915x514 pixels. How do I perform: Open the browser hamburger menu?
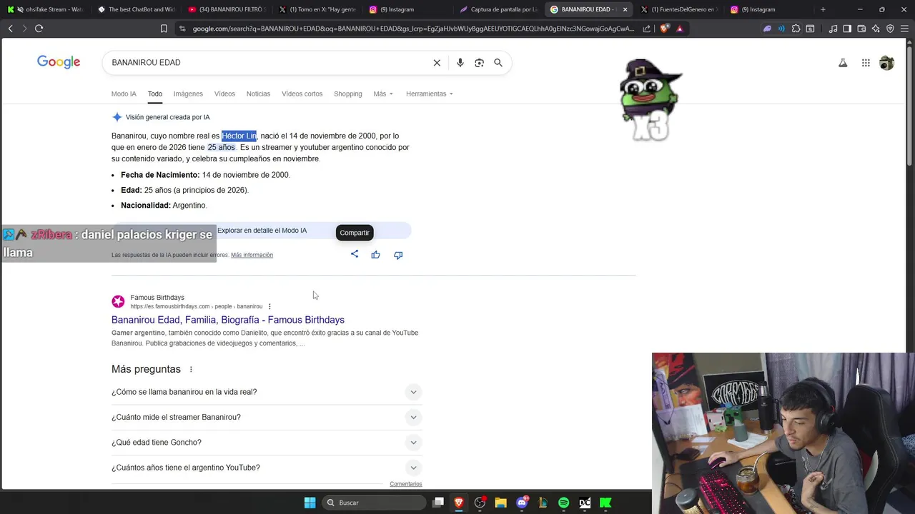point(904,29)
